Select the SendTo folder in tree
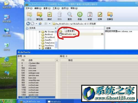The height and width of the screenshot is (103, 138). pyautogui.click(x=46, y=40)
